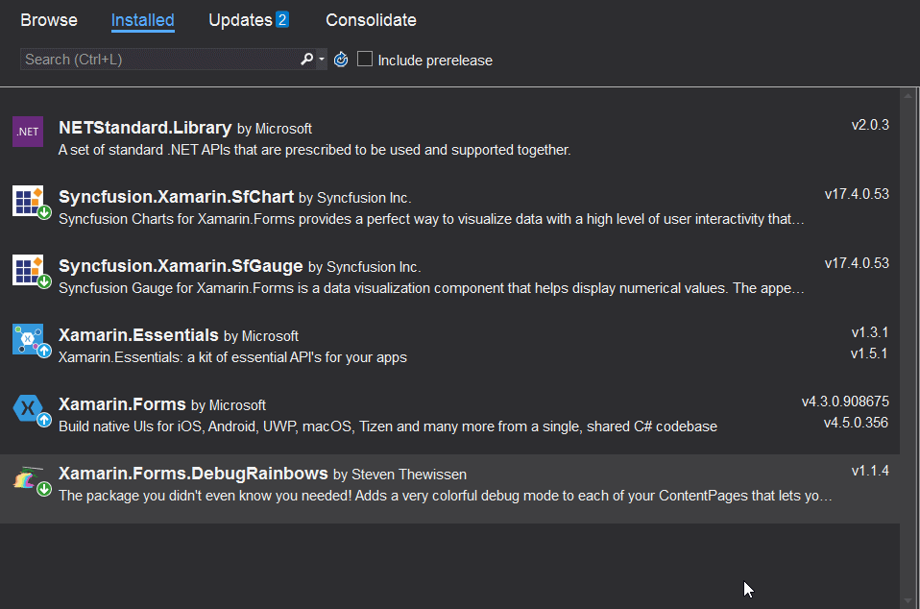This screenshot has width=920, height=609.
Task: Enable the Include prerelease checkbox
Action: pos(365,59)
